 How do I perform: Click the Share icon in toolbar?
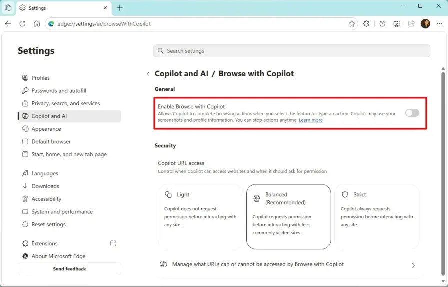pos(411,24)
